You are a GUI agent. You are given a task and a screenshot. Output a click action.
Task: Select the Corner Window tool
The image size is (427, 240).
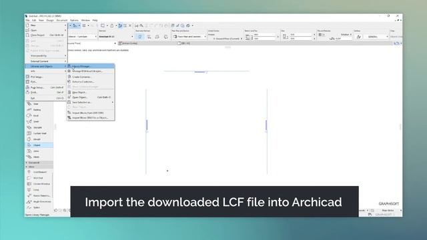tap(39, 184)
